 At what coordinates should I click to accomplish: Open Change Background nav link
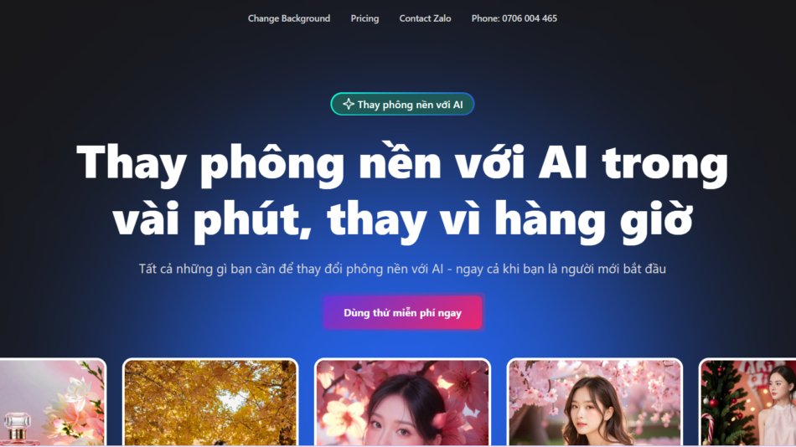point(289,18)
